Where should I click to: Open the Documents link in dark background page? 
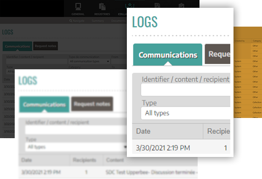(118, 21)
